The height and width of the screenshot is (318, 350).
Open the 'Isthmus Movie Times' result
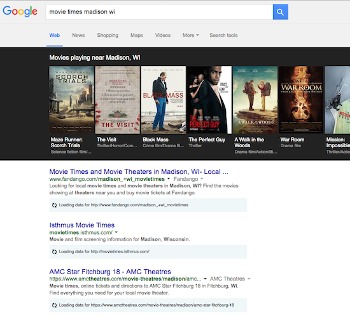coord(82,225)
